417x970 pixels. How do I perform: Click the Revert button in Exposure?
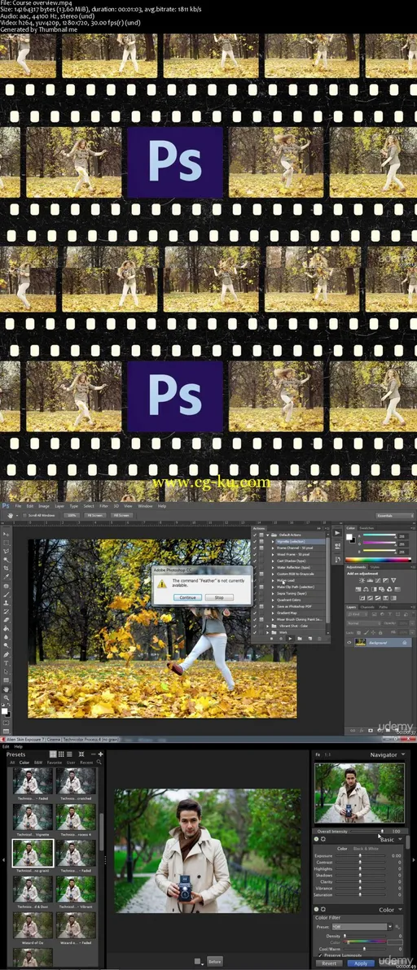click(x=329, y=963)
